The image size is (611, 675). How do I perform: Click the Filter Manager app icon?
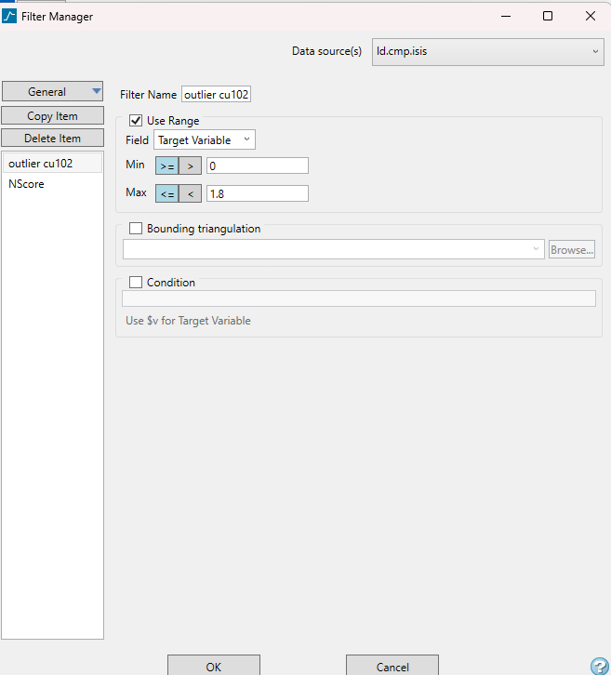click(x=9, y=17)
